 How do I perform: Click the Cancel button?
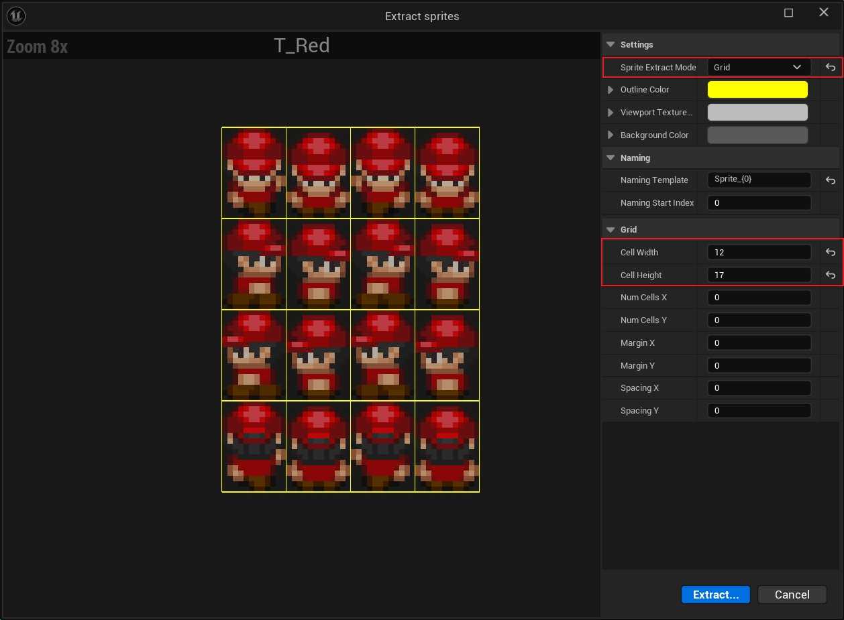pos(792,595)
